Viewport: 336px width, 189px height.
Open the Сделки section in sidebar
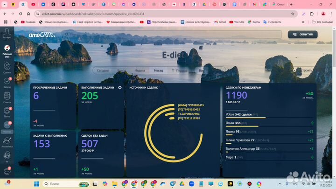(7, 67)
